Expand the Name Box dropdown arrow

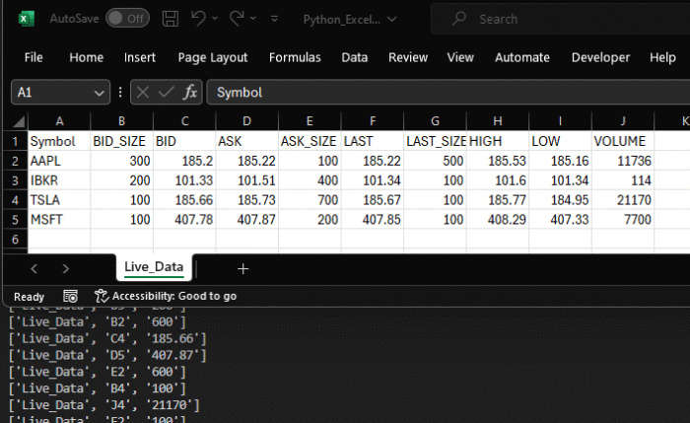(x=99, y=93)
